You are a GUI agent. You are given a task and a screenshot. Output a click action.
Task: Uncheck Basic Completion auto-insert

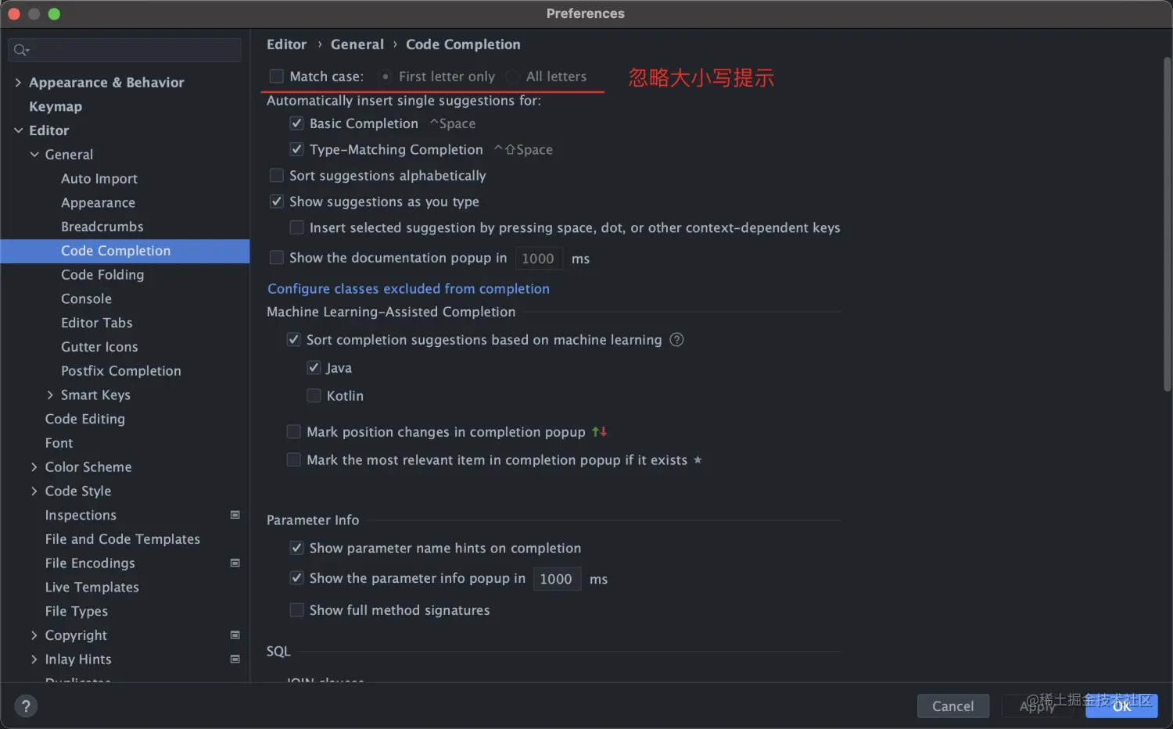[x=296, y=123]
